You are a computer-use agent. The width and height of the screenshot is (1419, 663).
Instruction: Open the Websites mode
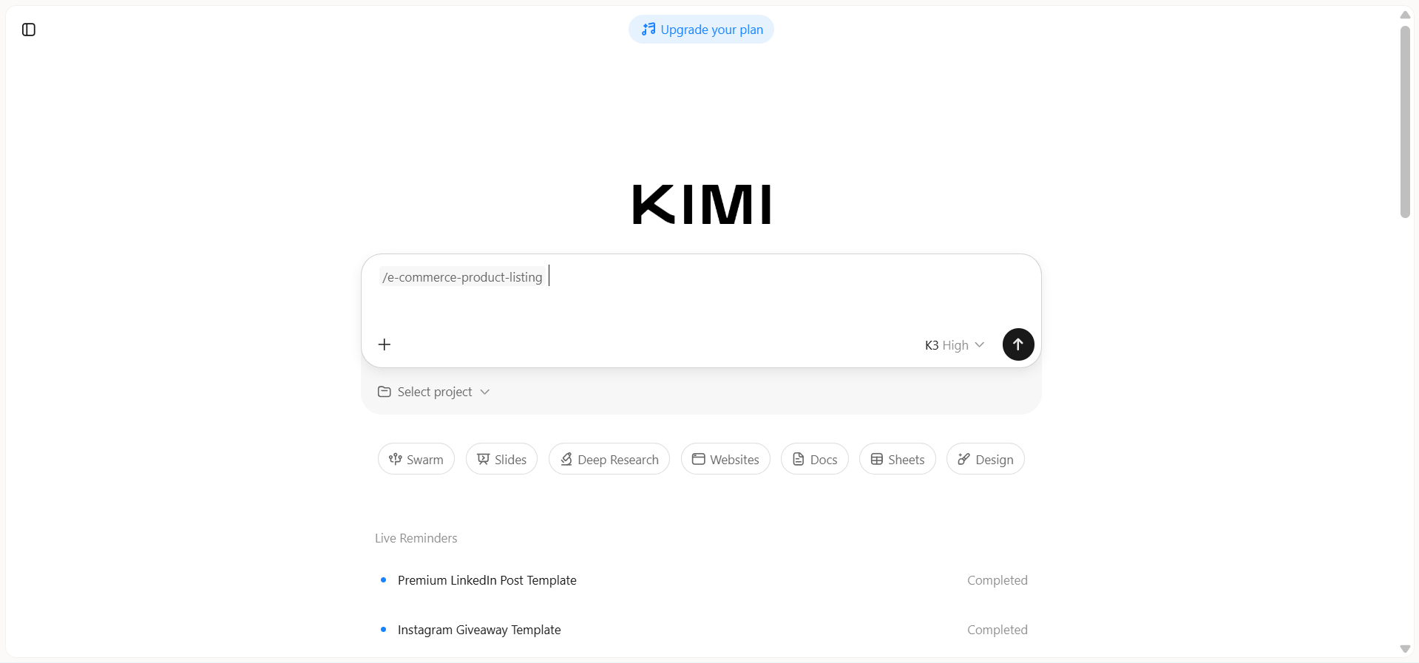(x=725, y=459)
